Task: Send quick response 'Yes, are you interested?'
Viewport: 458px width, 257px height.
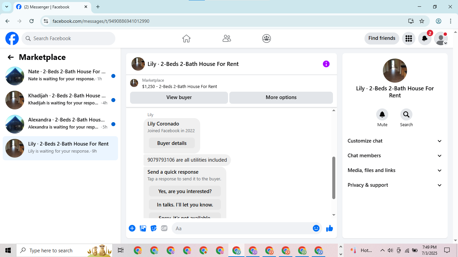Action: click(x=185, y=191)
